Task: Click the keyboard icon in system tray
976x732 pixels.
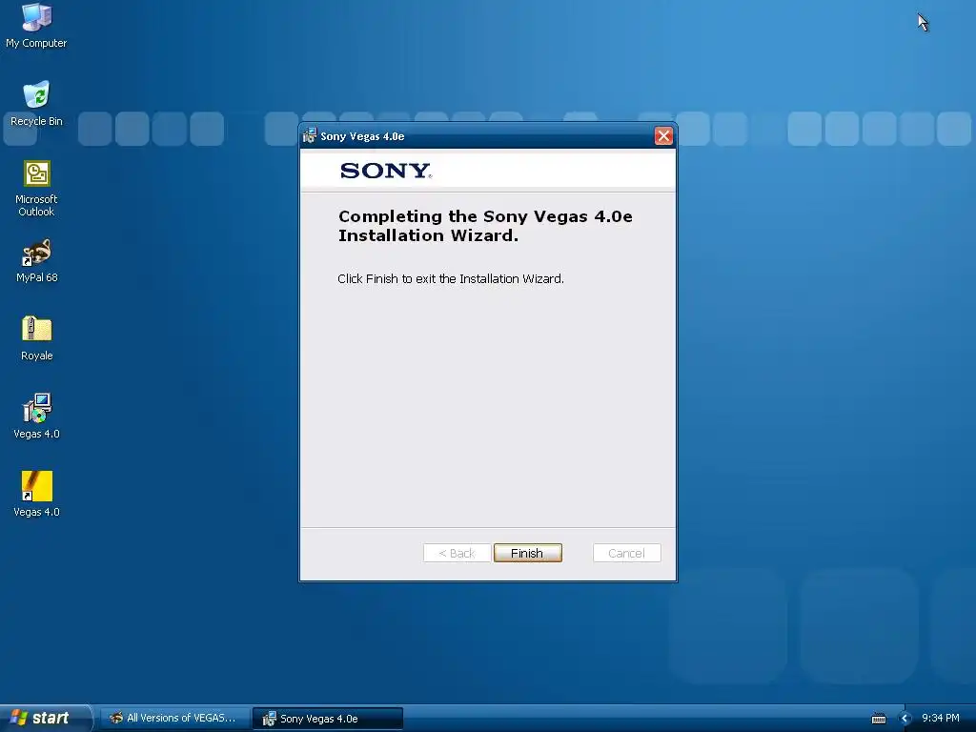Action: point(878,719)
